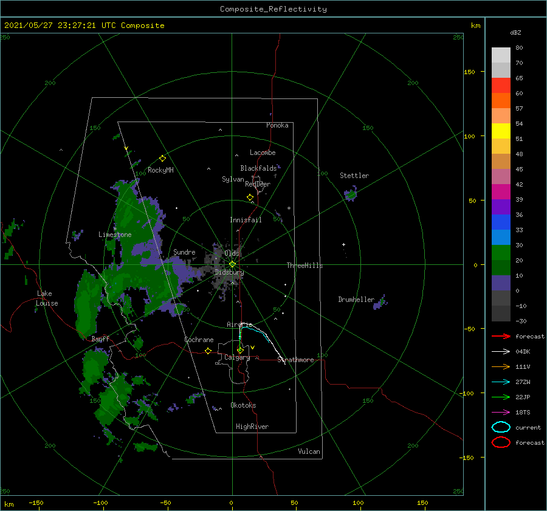
Task: Click the Blackfalds town label
Action: (x=258, y=168)
